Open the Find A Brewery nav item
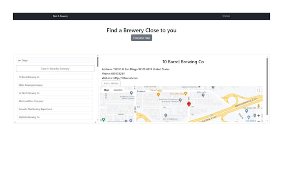Viewport: 283px width, 191px height. 60,16
